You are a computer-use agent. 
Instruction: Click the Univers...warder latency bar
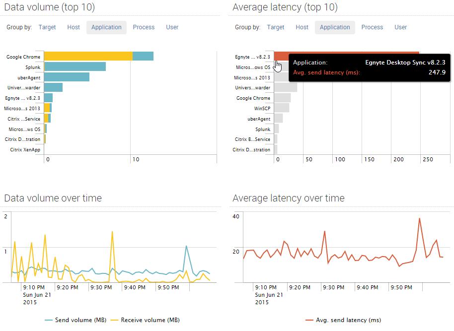[x=286, y=87]
